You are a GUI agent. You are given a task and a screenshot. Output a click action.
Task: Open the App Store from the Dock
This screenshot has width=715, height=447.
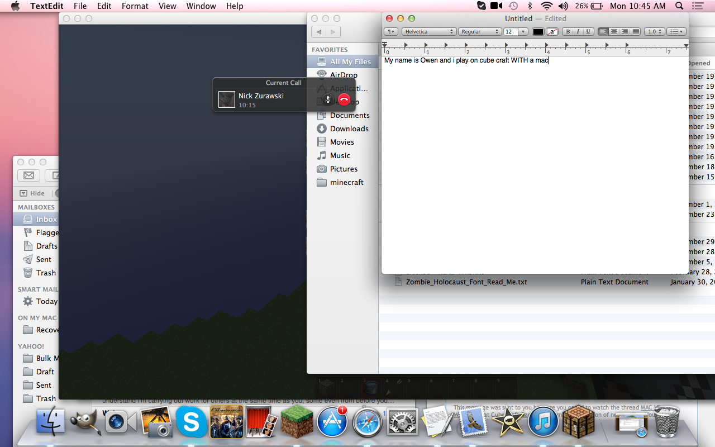(332, 421)
